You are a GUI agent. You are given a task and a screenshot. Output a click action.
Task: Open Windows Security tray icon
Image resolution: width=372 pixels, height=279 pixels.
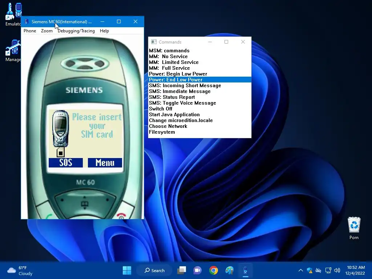[310, 270]
